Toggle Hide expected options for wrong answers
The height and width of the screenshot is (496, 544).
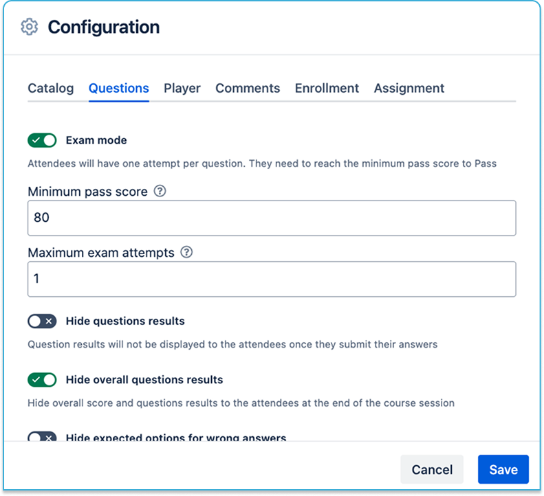[42, 437]
